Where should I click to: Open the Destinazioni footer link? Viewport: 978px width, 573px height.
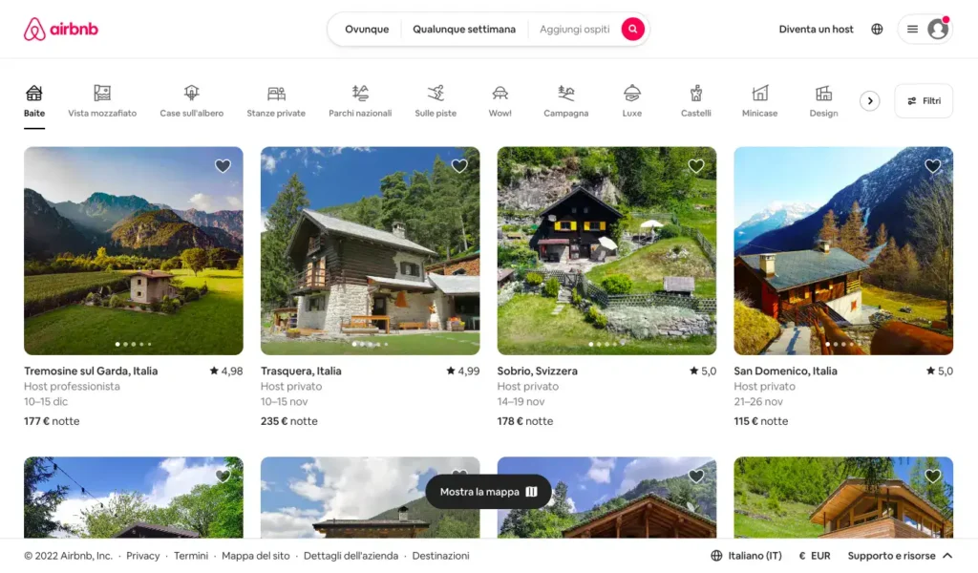(440, 556)
